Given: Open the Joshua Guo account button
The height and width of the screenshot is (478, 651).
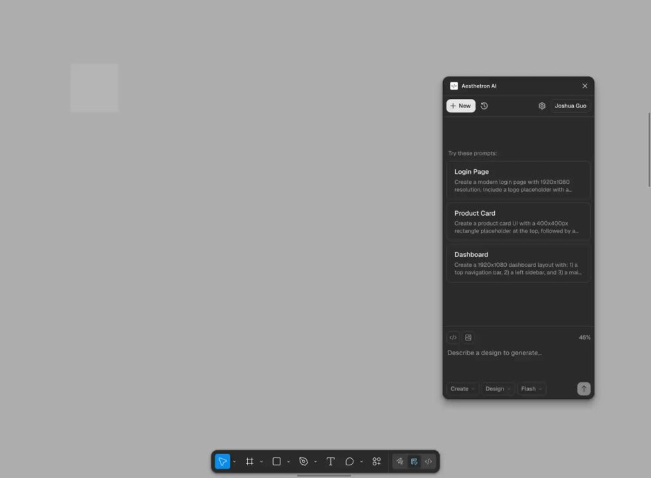Looking at the screenshot, I should click(x=571, y=106).
